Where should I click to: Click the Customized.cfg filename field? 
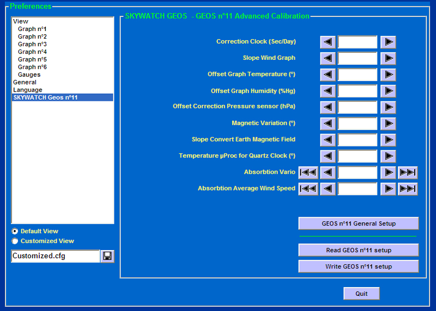pyautogui.click(x=56, y=256)
